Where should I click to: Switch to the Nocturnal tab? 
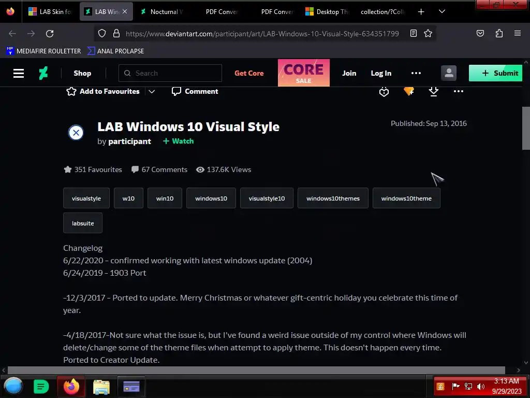[x=162, y=11]
